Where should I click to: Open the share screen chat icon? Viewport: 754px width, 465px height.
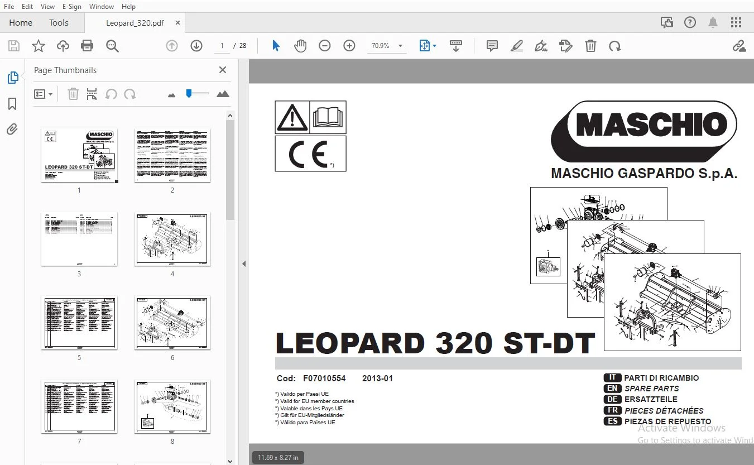point(666,23)
